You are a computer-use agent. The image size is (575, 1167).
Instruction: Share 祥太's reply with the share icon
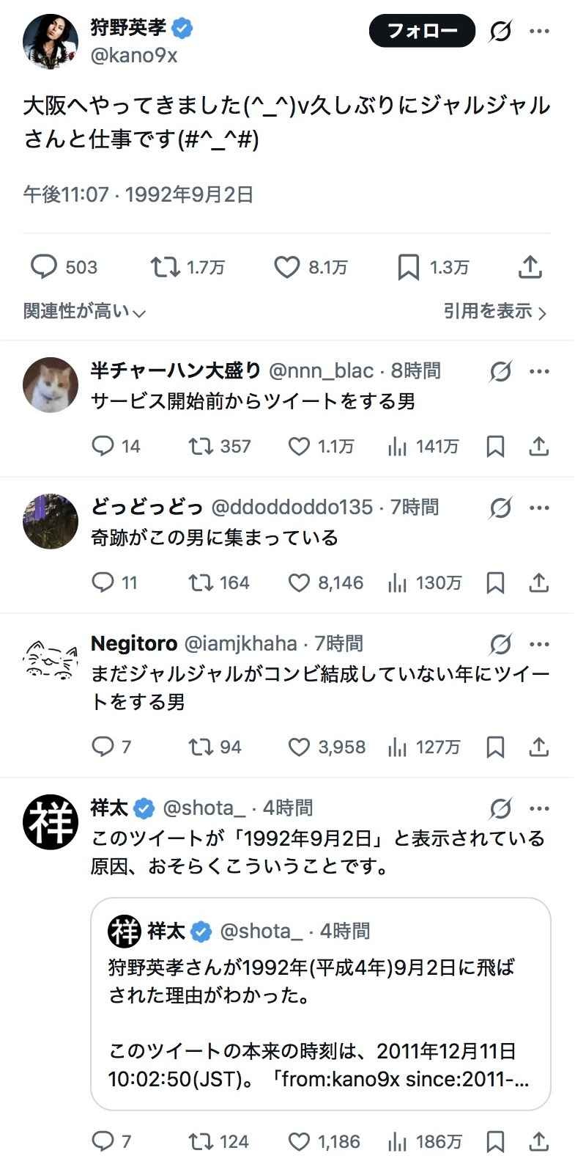pos(538,1141)
